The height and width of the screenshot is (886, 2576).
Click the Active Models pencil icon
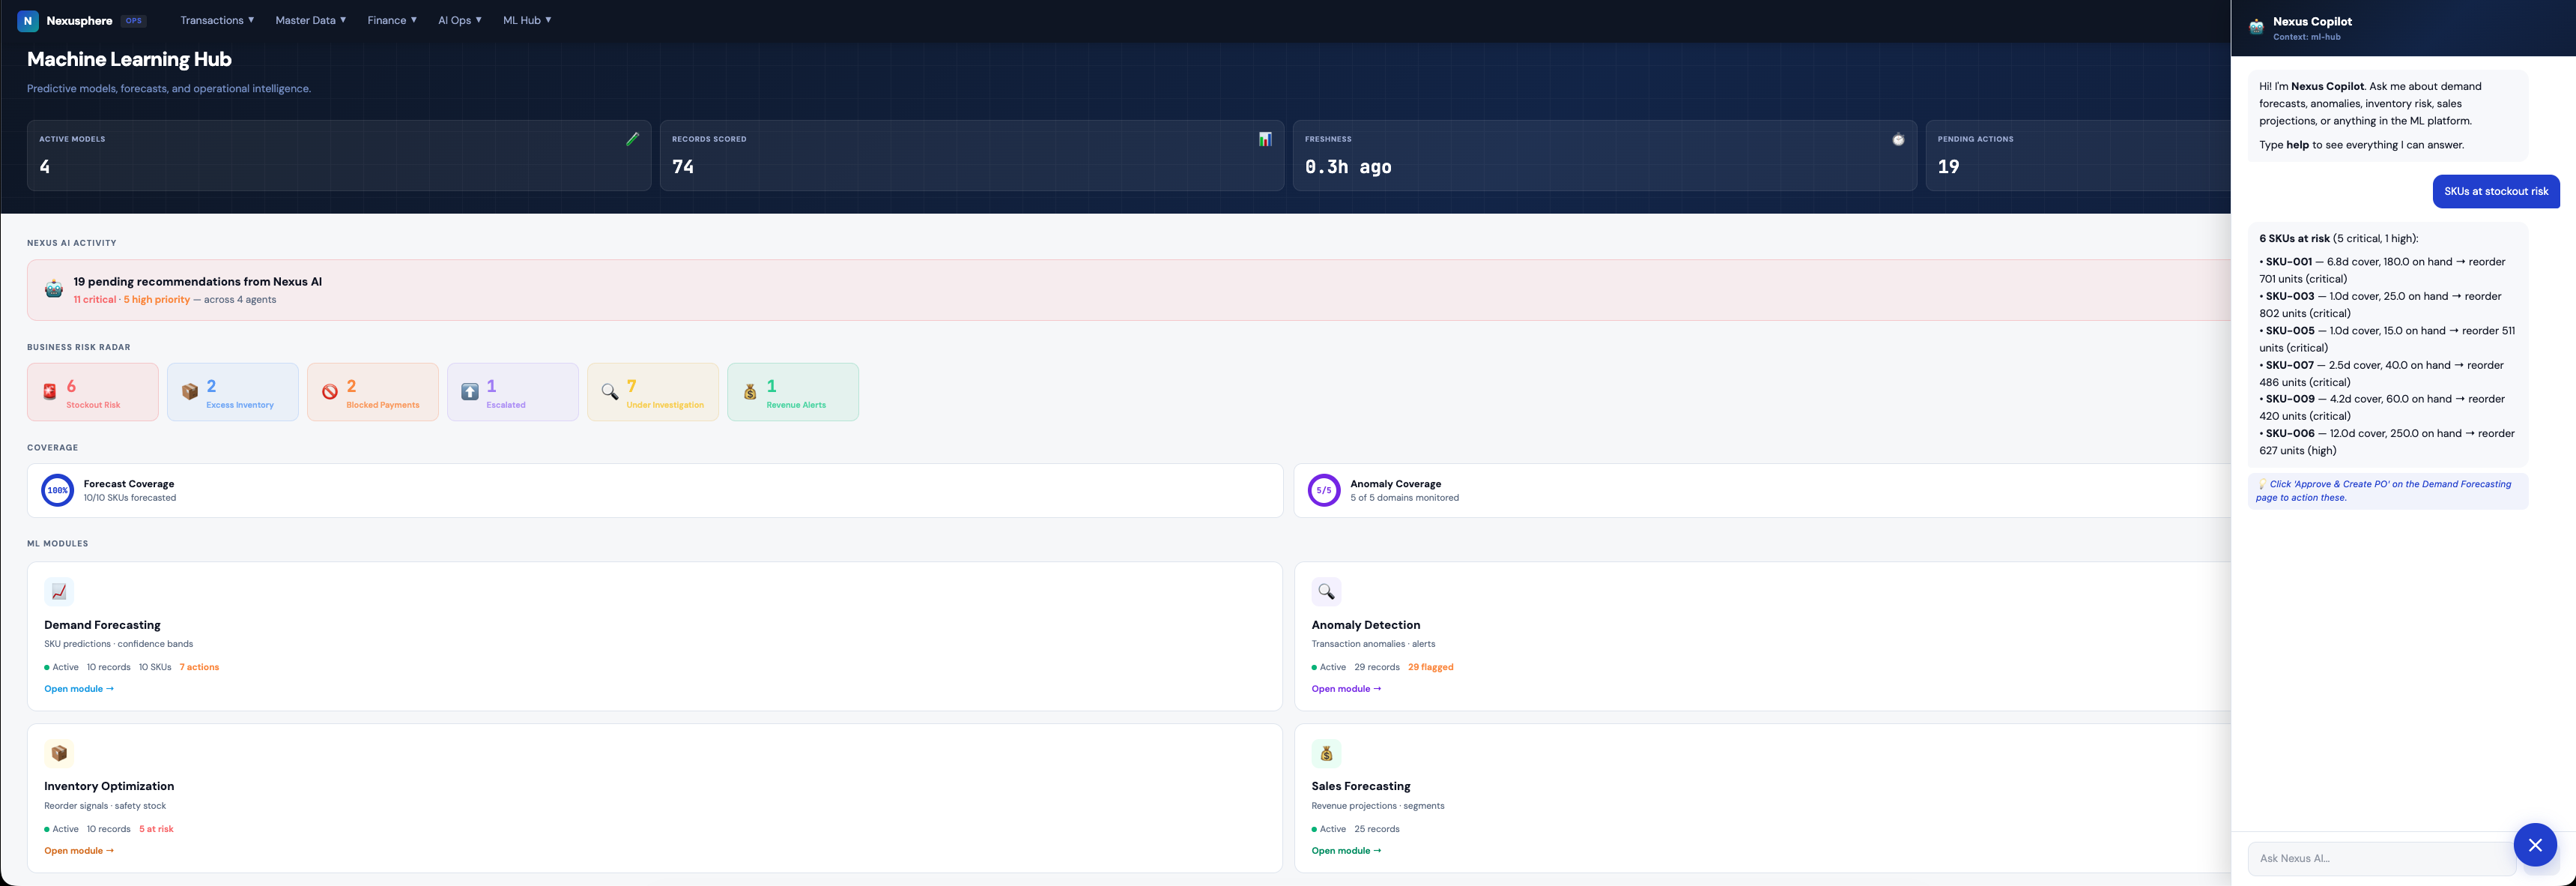[x=632, y=139]
